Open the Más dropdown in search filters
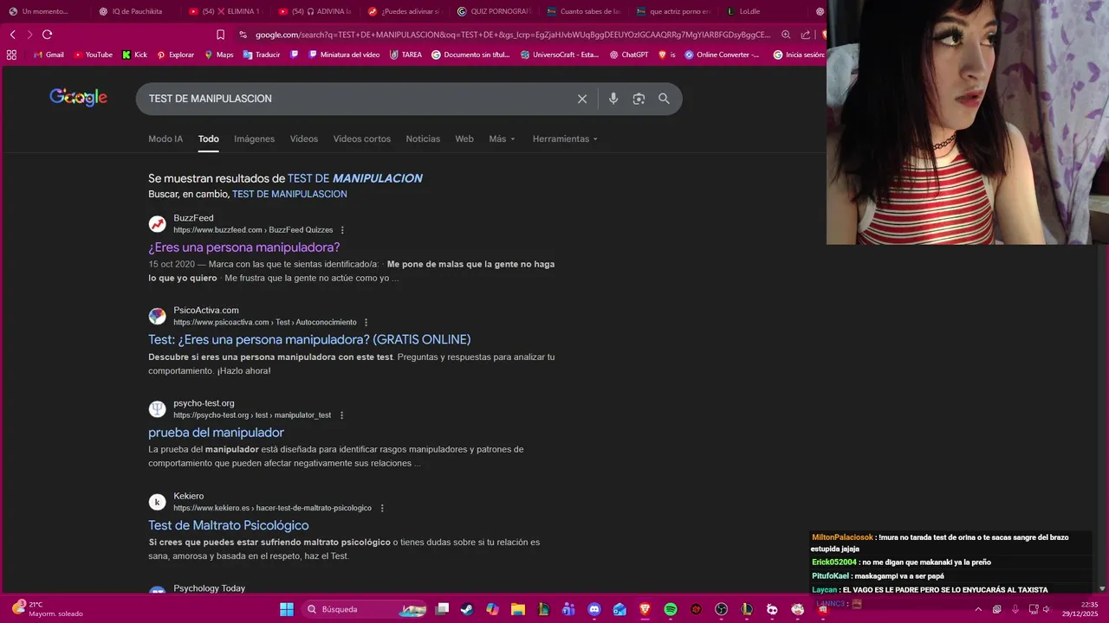 pos(502,138)
